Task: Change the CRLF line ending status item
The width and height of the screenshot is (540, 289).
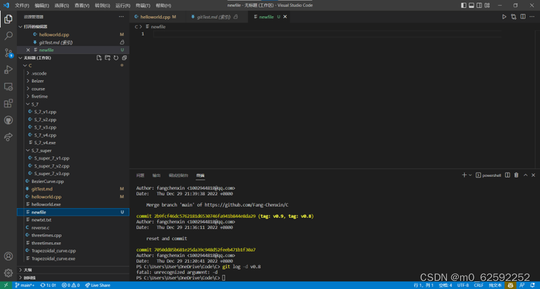Action: tap(479, 285)
